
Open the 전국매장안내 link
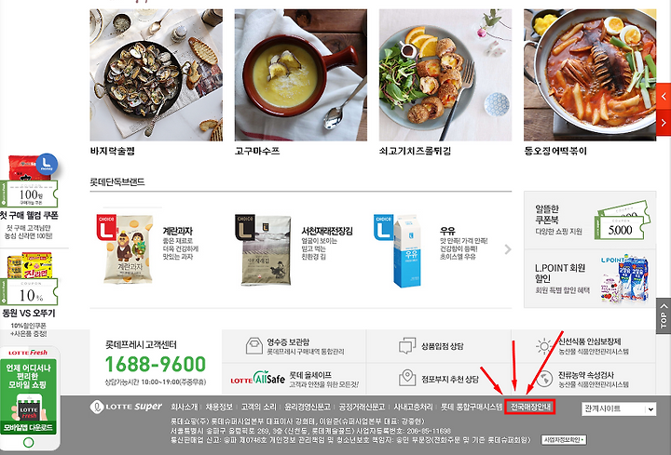click(x=529, y=407)
